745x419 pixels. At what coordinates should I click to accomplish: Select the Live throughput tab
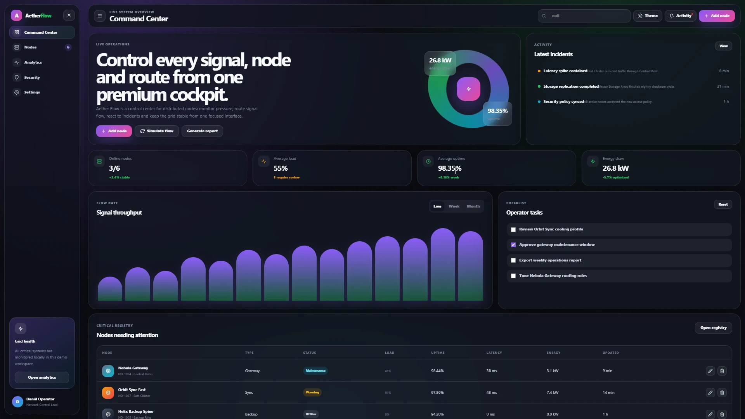pos(437,206)
